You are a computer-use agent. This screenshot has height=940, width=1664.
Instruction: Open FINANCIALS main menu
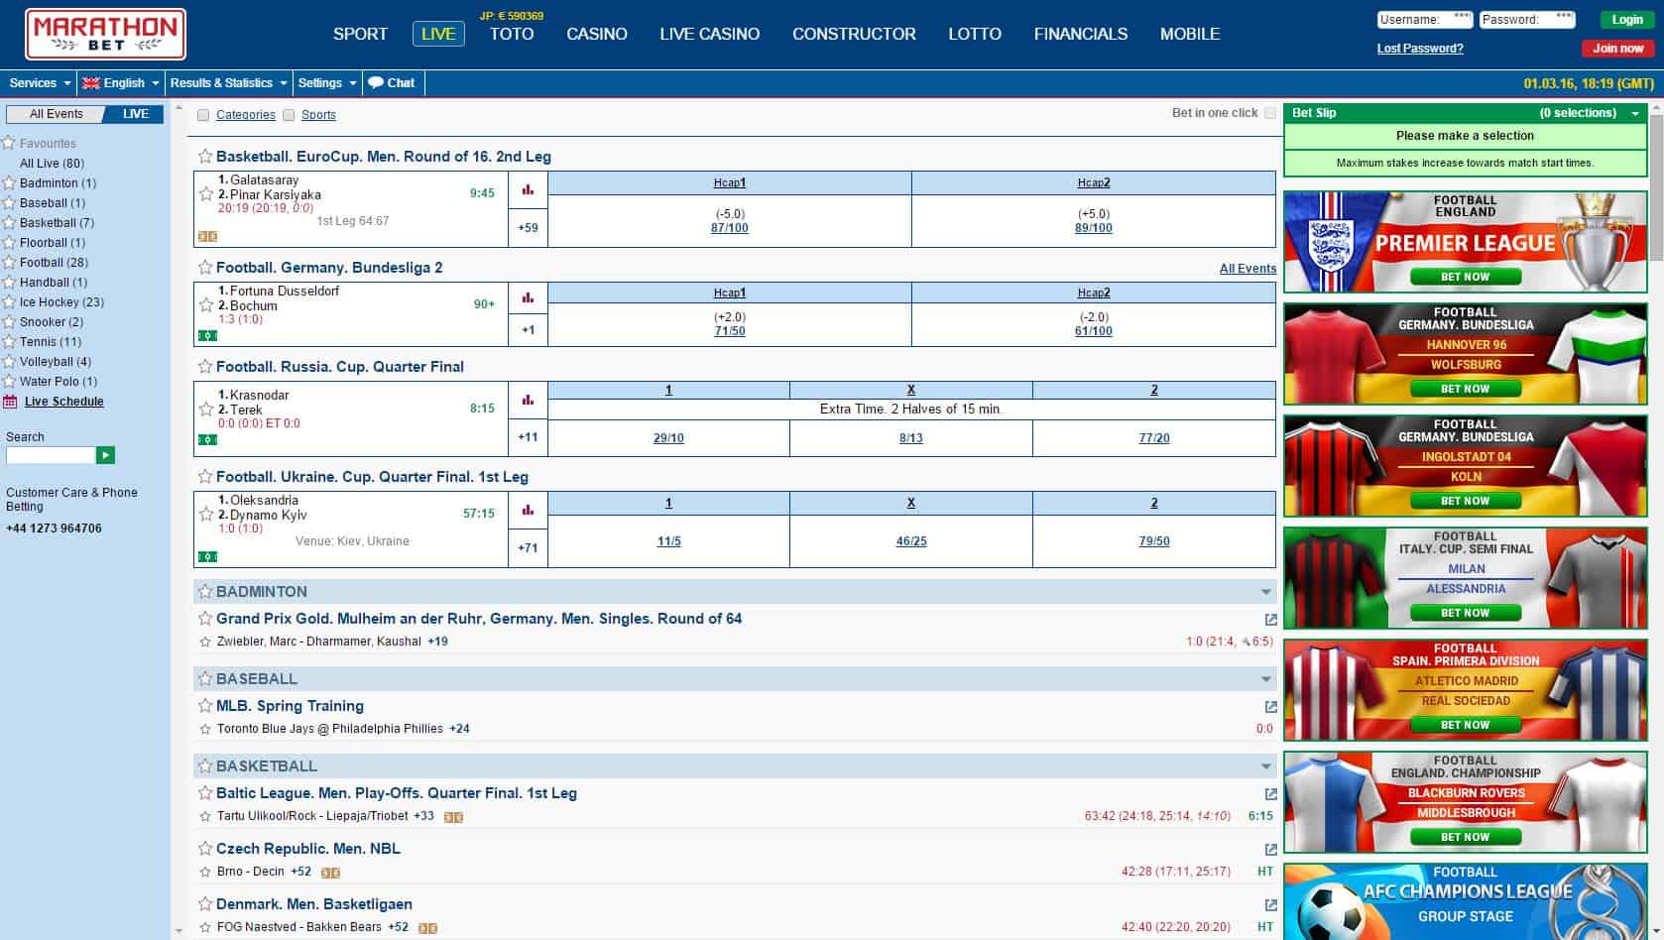[x=1081, y=34]
